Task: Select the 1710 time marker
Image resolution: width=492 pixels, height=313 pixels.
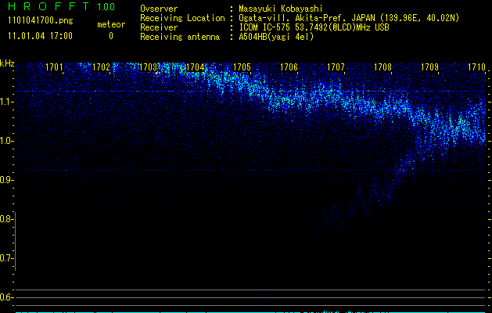Action: pyautogui.click(x=476, y=67)
